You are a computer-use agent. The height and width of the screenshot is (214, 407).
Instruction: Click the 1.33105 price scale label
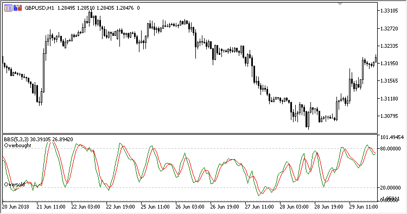coord(389,11)
